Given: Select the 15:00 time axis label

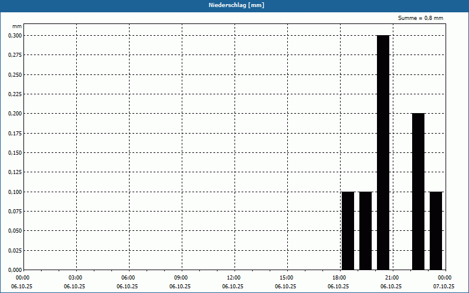Looking at the screenshot, I should [287, 278].
